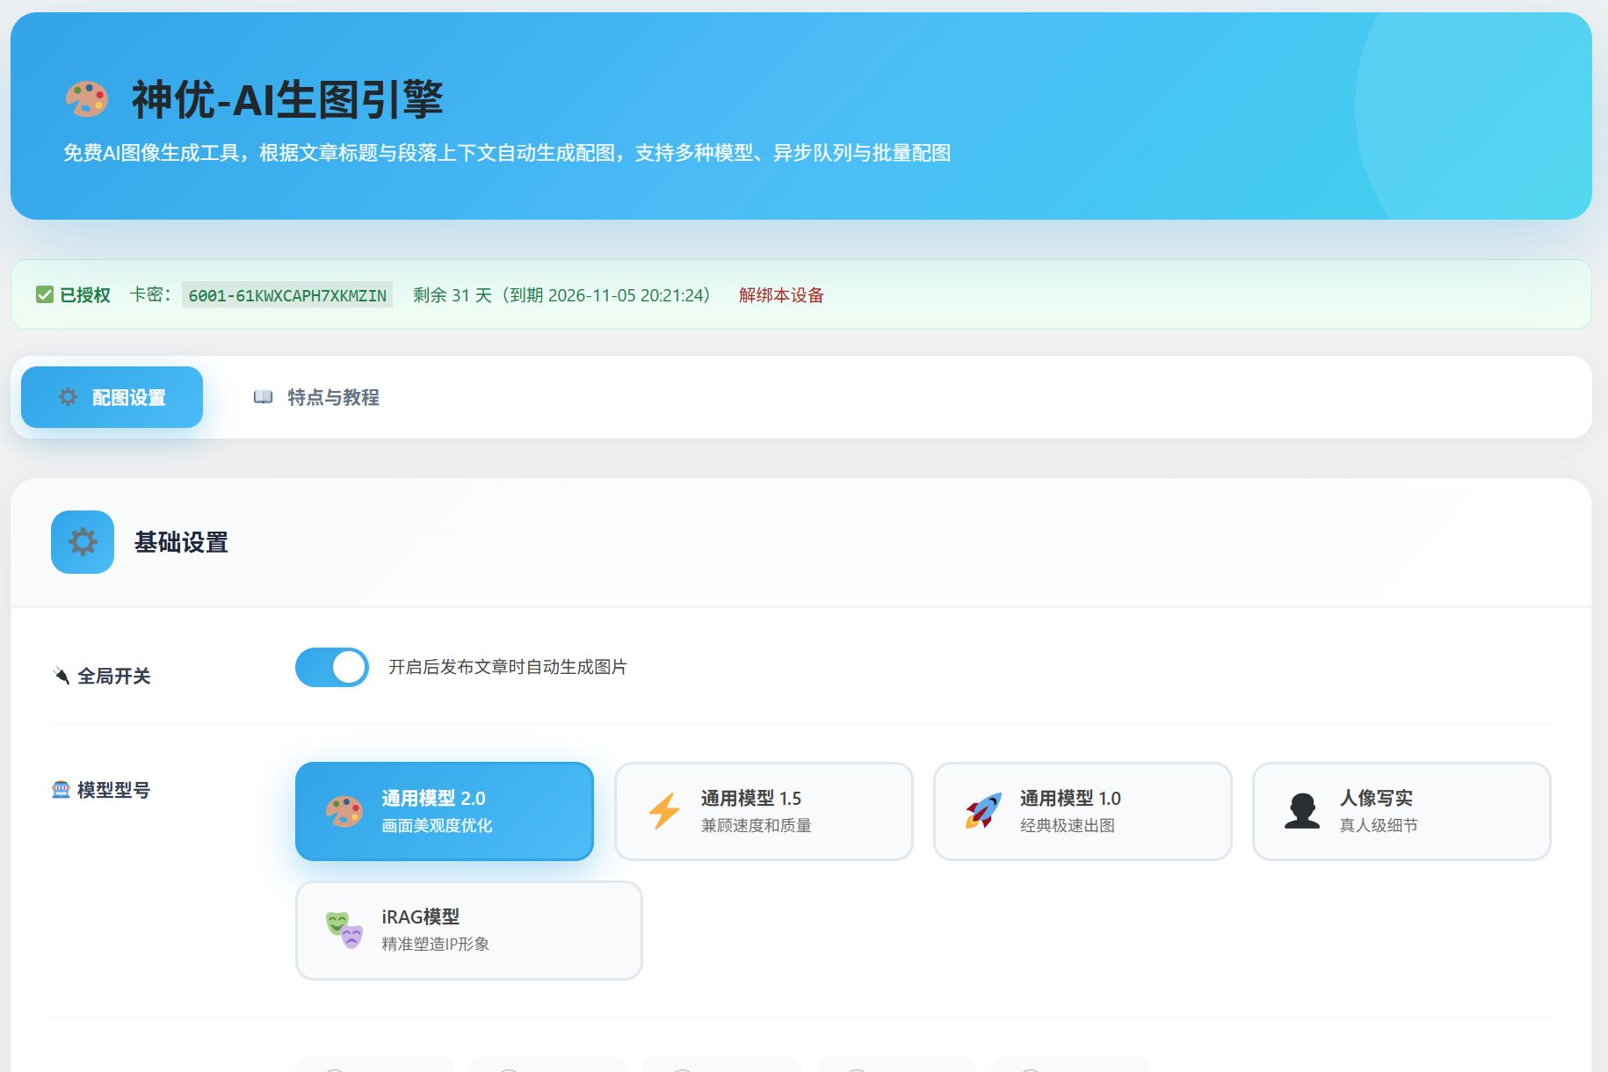The image size is (1608, 1072).
Task: Choose the 通用模型 1.0 model card
Action: (1083, 811)
